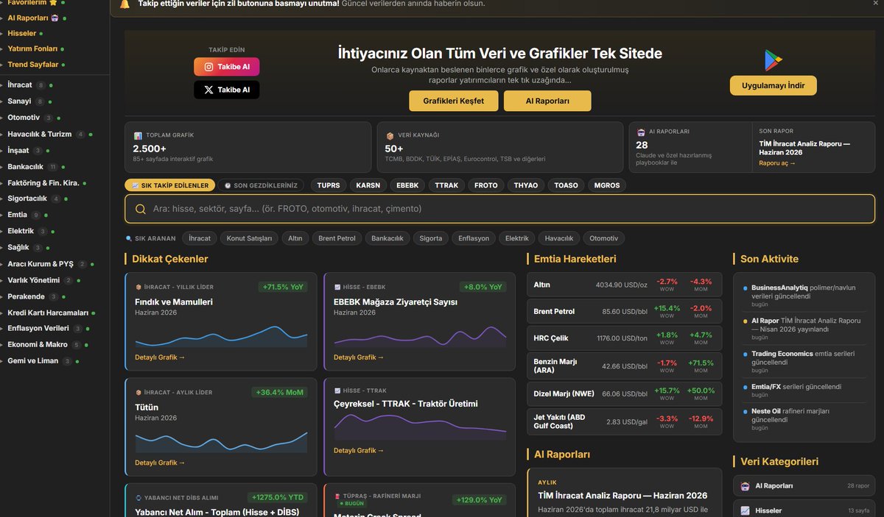This screenshot has height=517, width=884.
Task: Open AI Raporları yellow button
Action: (547, 101)
